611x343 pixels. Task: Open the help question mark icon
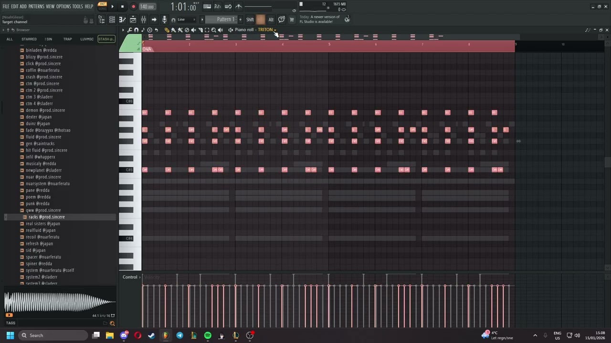point(282,20)
